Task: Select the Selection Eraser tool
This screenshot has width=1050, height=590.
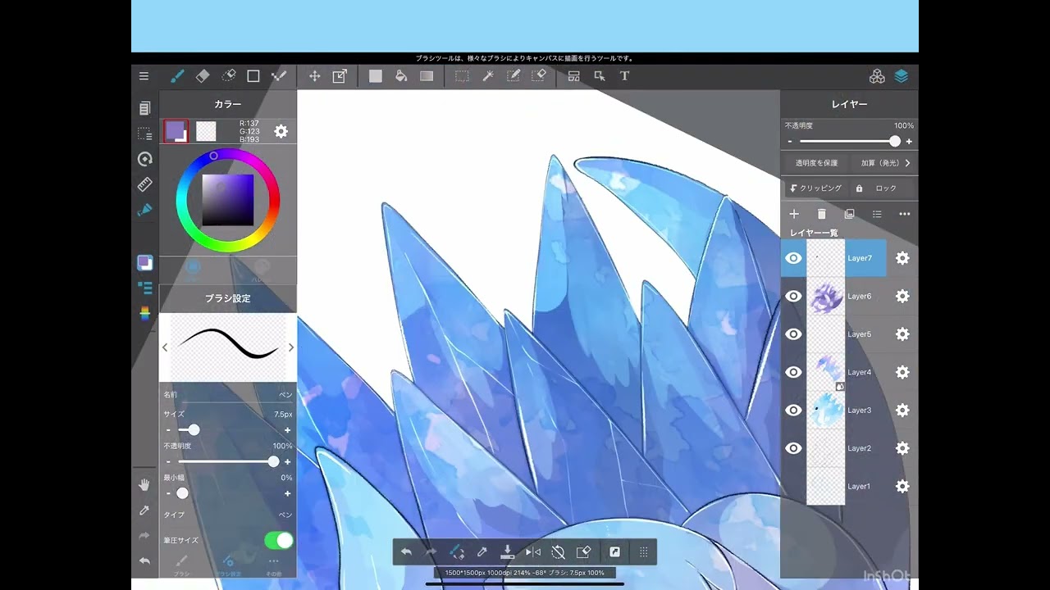Action: (x=539, y=76)
